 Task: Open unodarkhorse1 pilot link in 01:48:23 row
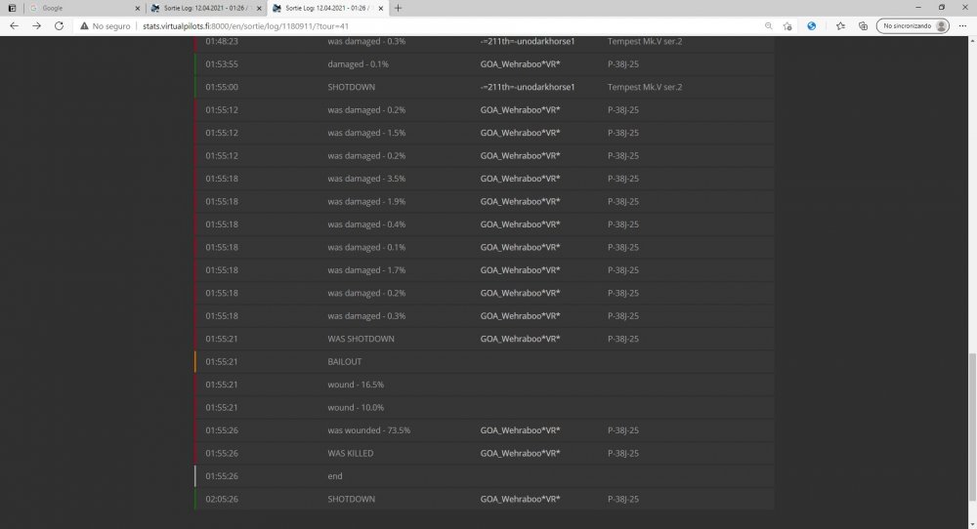[x=528, y=41]
